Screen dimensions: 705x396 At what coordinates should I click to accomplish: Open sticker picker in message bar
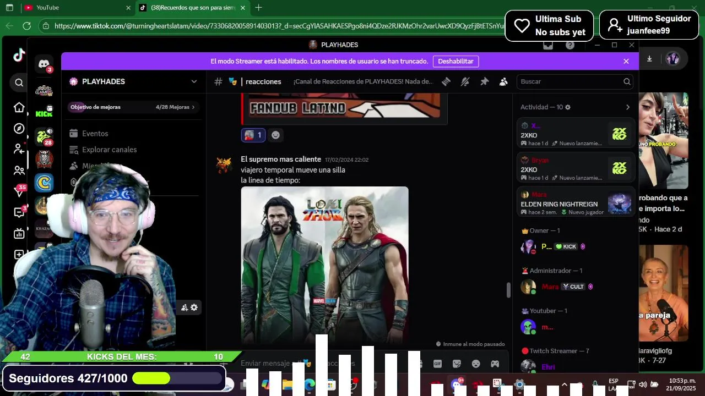(457, 364)
